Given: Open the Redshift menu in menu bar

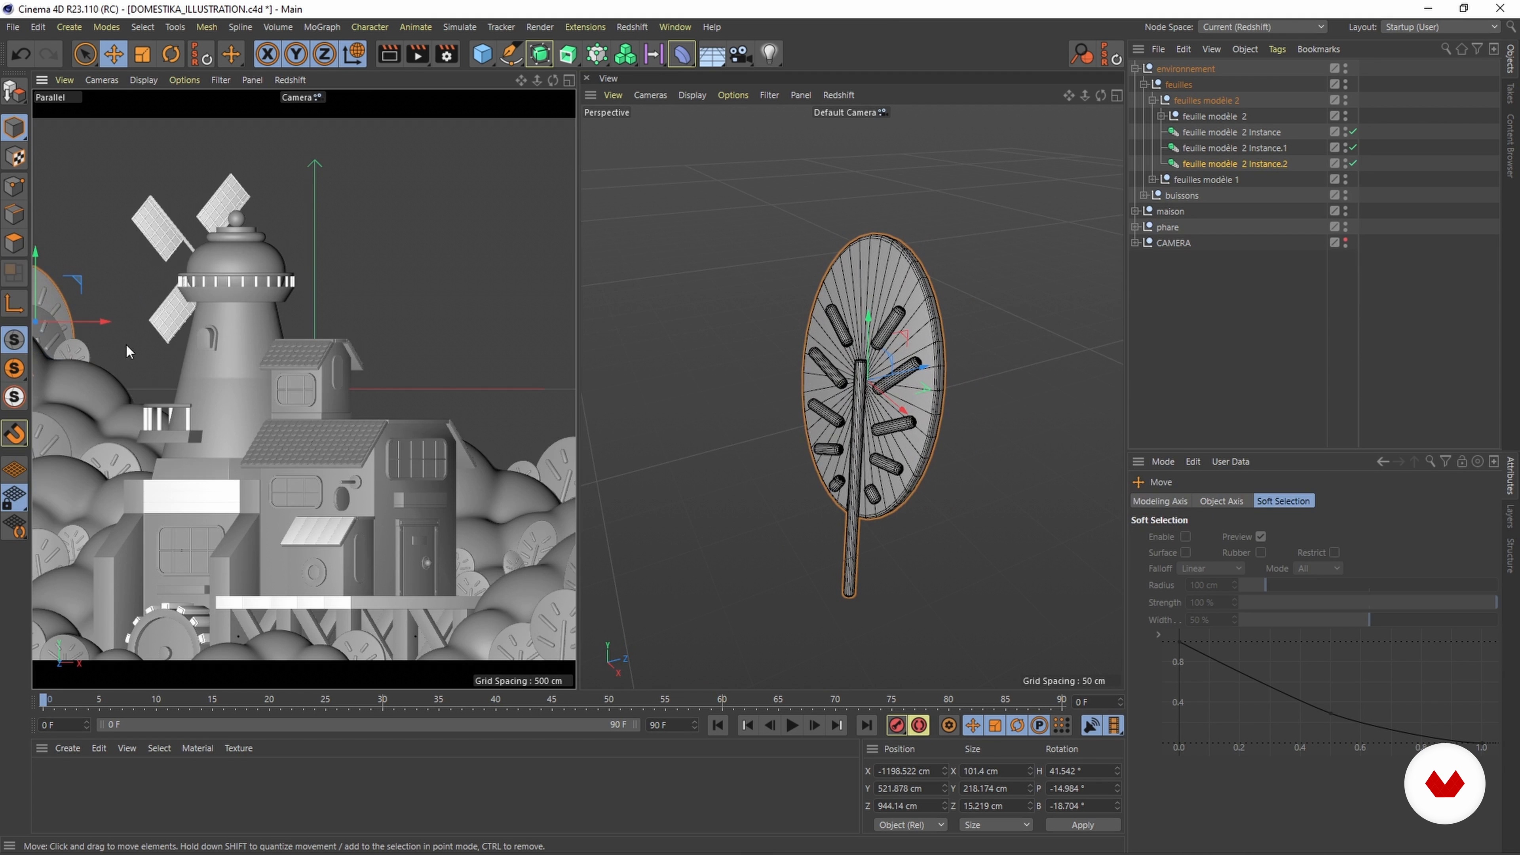Looking at the screenshot, I should [631, 27].
